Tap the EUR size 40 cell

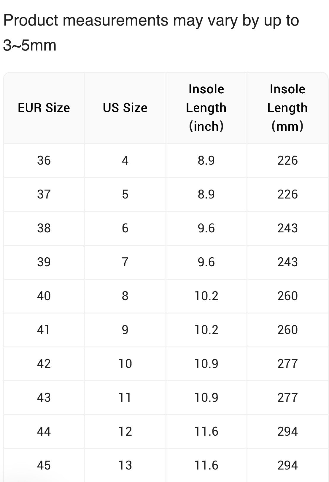pyautogui.click(x=44, y=296)
